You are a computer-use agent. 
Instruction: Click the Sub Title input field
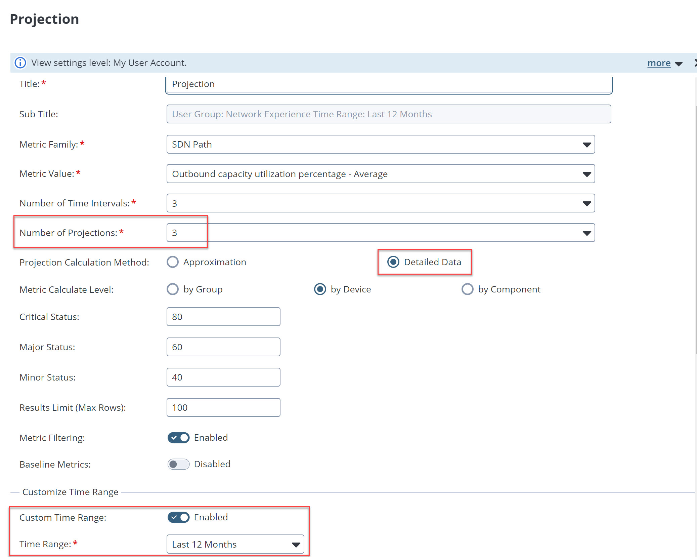[x=389, y=114]
